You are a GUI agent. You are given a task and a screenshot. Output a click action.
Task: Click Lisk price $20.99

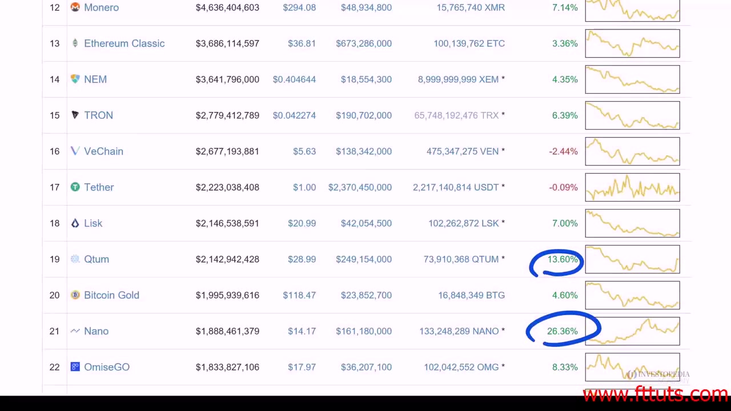(x=302, y=223)
